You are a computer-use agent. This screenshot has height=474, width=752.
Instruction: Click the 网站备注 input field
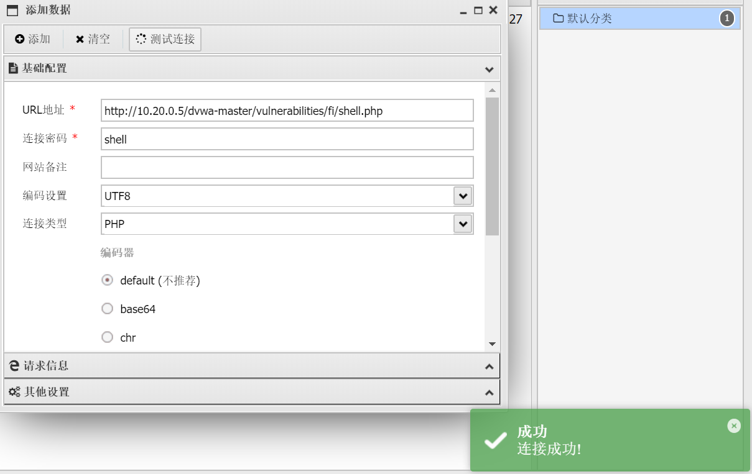pyautogui.click(x=287, y=167)
